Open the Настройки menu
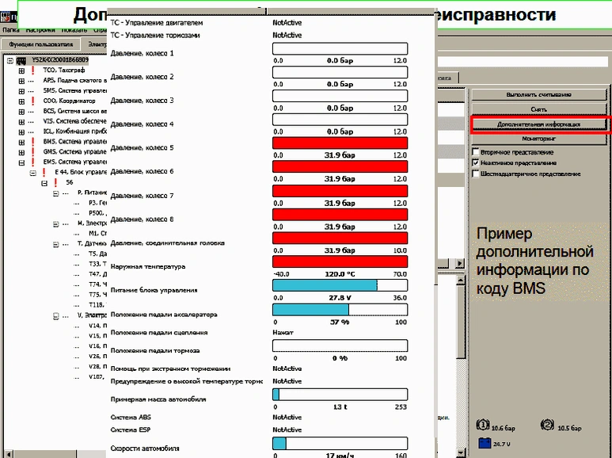612x458 pixels. click(x=40, y=29)
